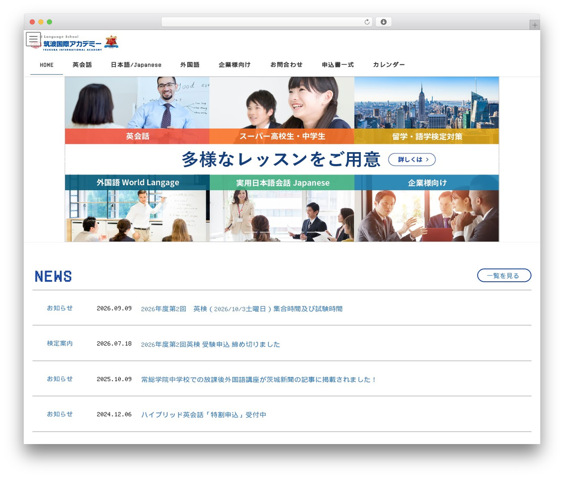Click the date text 2024.12.06
The width and height of the screenshot is (564, 478).
(114, 415)
